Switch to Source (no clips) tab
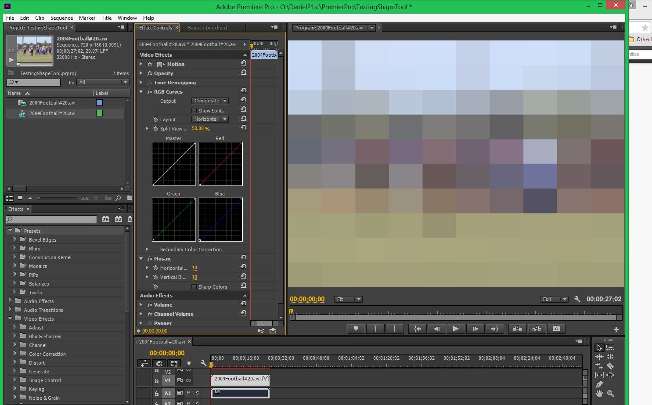Screen dimensions: 652x405 [x=207, y=28]
